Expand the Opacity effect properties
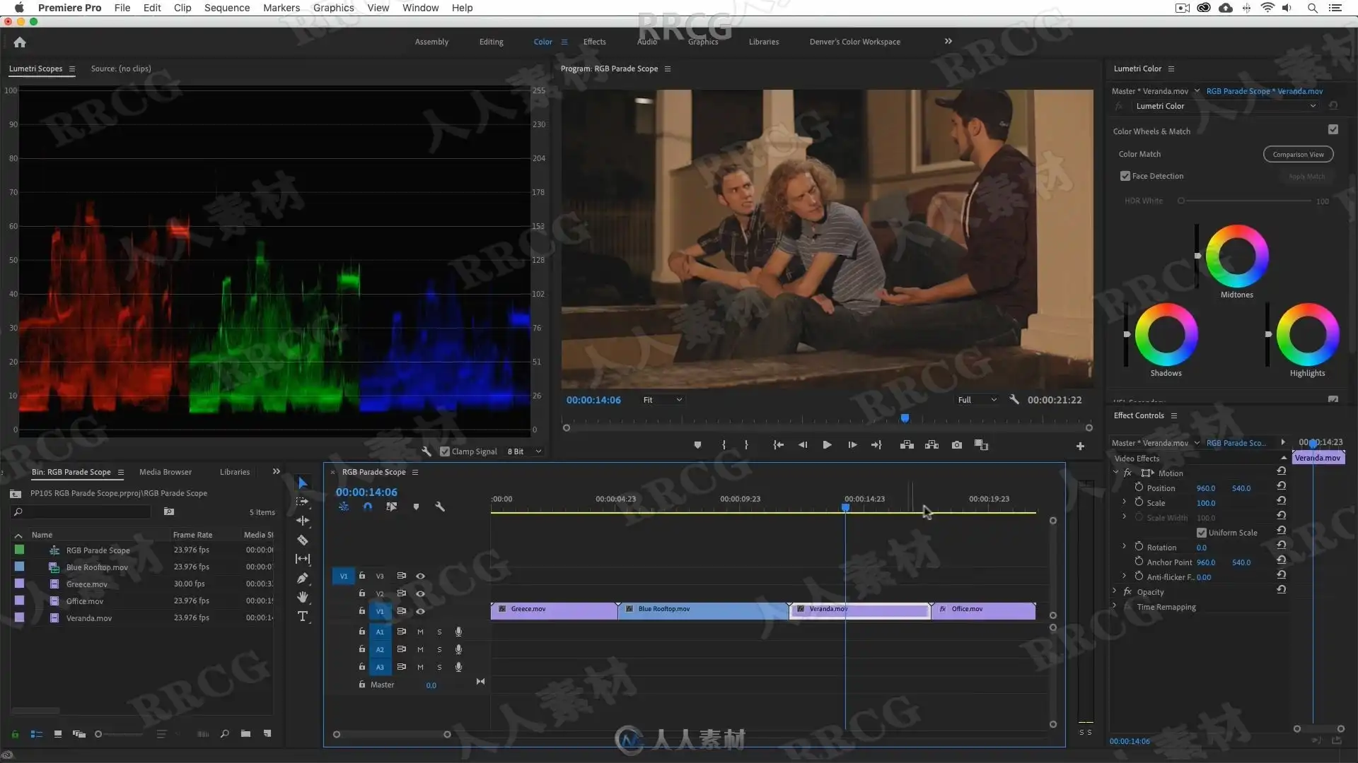Screen dimensions: 1358x763 pos(1115,592)
